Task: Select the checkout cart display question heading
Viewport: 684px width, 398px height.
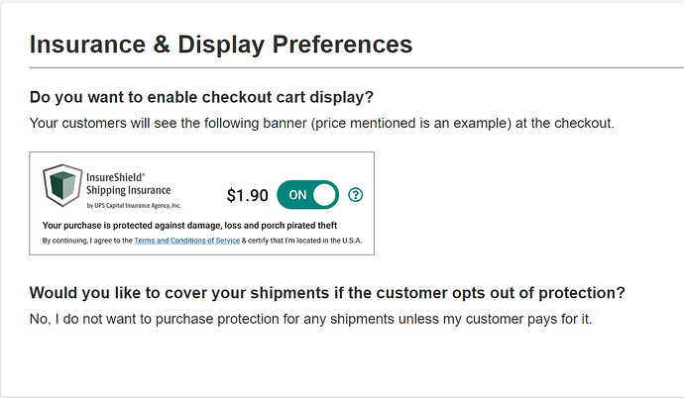Action: [207, 98]
